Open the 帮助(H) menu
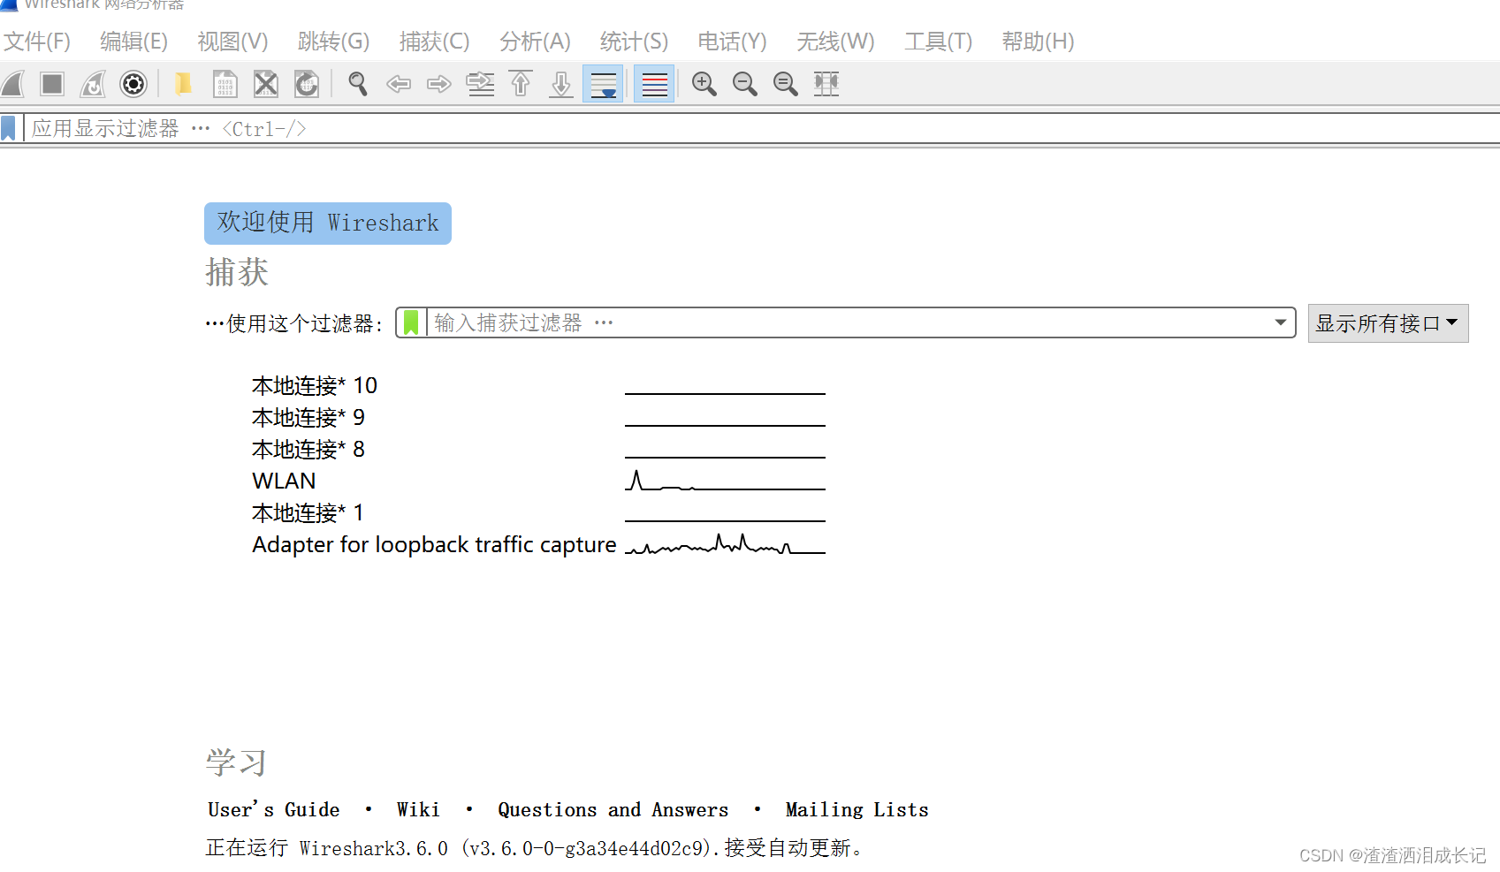 (1038, 42)
